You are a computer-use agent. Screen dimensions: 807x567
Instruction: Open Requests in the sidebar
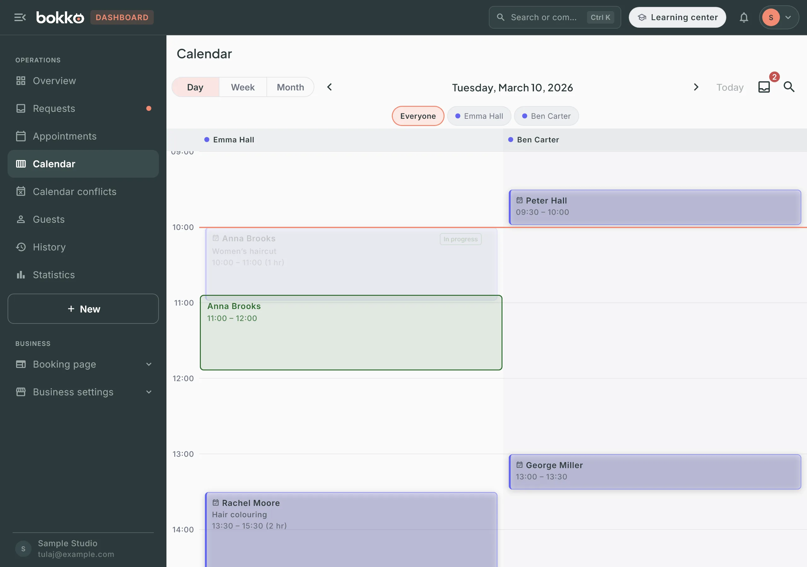83,109
